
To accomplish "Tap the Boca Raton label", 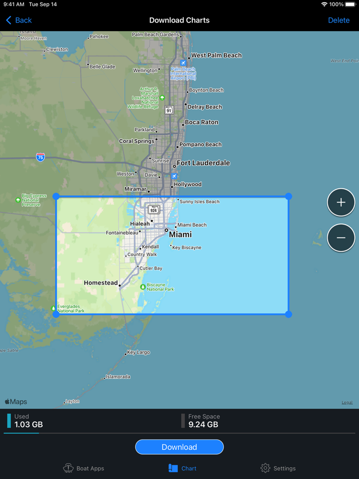I will [202, 122].
